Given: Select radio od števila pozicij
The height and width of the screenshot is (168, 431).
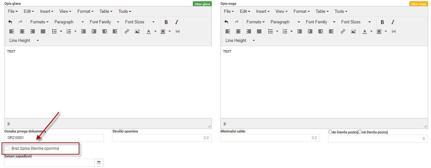Looking at the screenshot, I should click(360, 132).
